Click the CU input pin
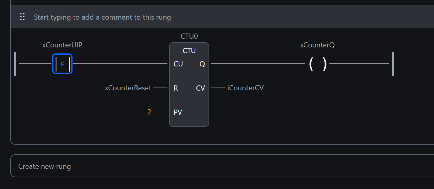 coord(178,64)
